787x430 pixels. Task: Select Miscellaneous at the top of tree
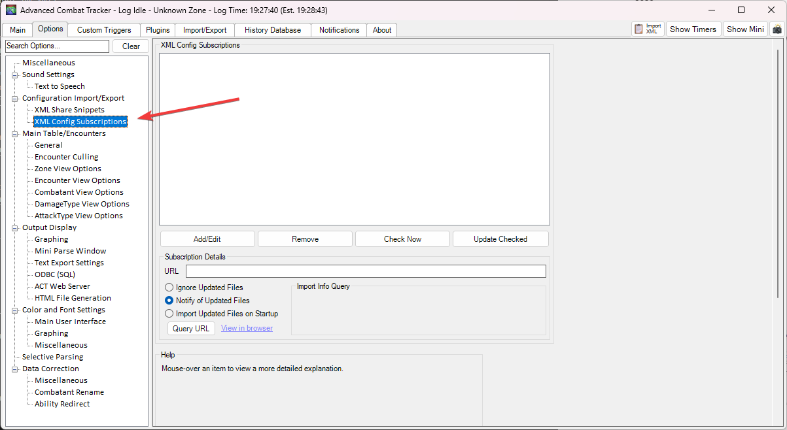48,63
